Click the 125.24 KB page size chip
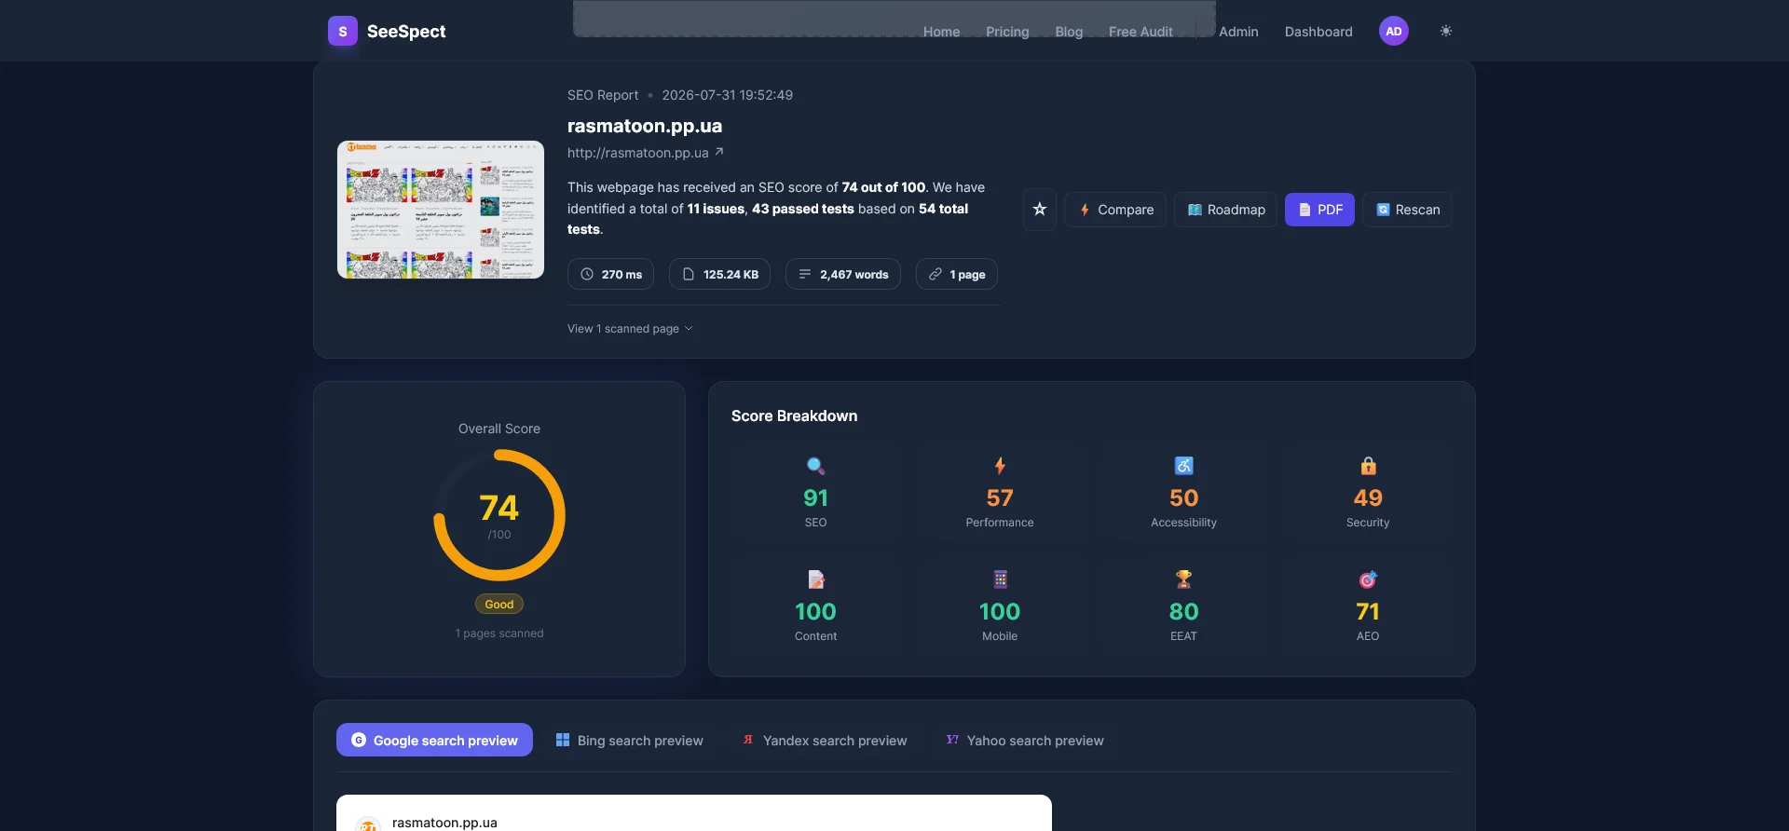 click(719, 274)
